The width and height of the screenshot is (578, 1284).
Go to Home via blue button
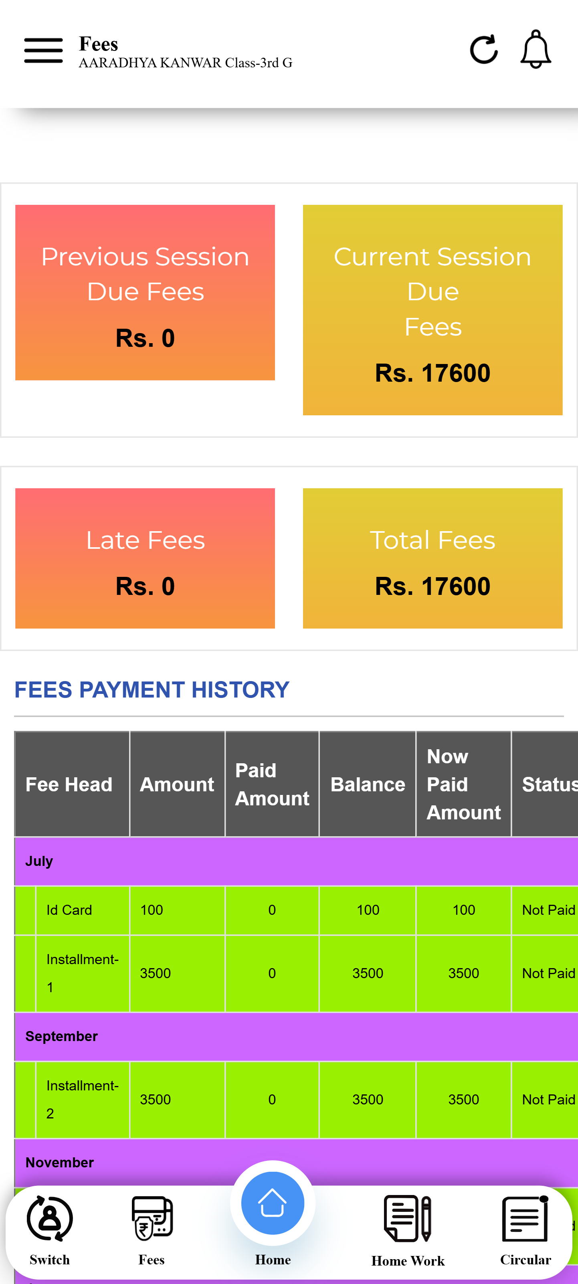click(273, 1204)
